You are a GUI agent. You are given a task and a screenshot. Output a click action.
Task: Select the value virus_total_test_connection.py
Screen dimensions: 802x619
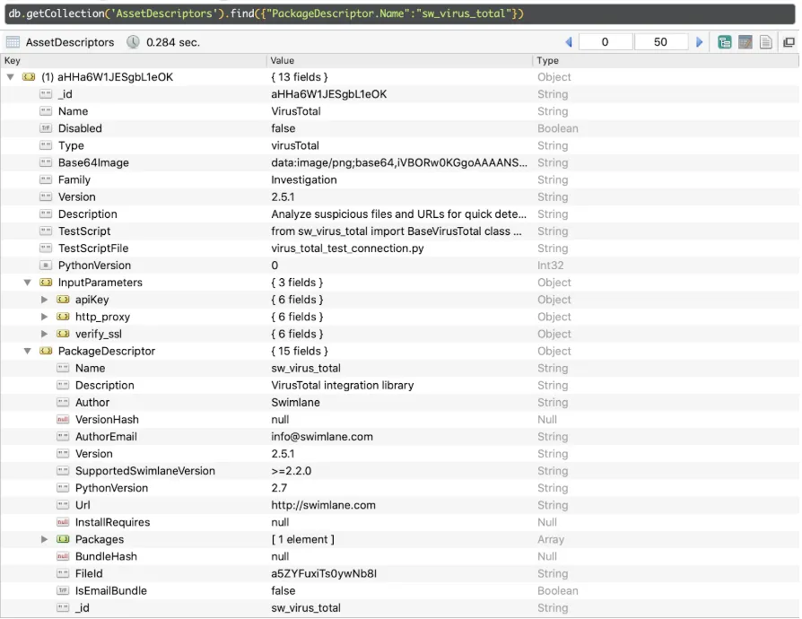[x=347, y=248]
